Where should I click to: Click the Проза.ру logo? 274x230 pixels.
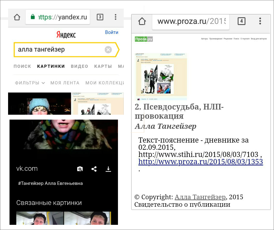tap(144, 39)
